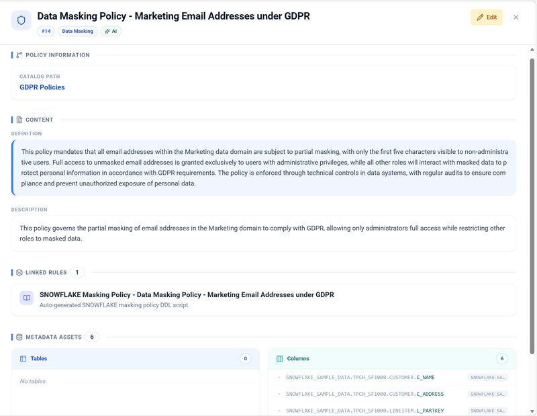The width and height of the screenshot is (537, 416).
Task: Select the Columns panel header
Action: 392,359
